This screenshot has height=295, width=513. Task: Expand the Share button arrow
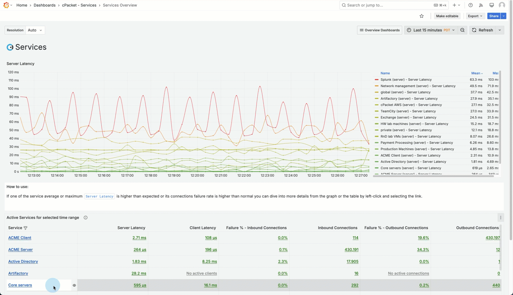[x=504, y=16]
